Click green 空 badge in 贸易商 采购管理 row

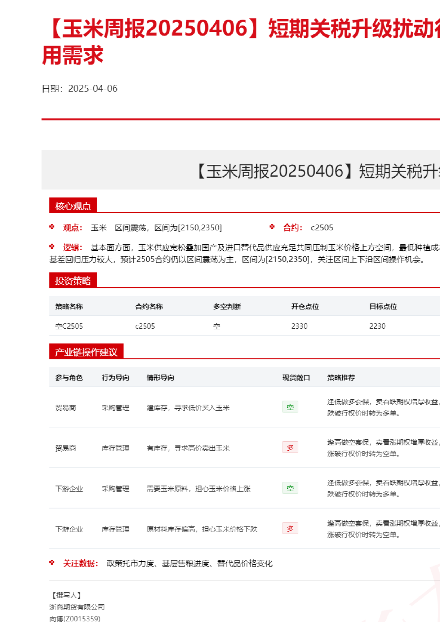(290, 407)
